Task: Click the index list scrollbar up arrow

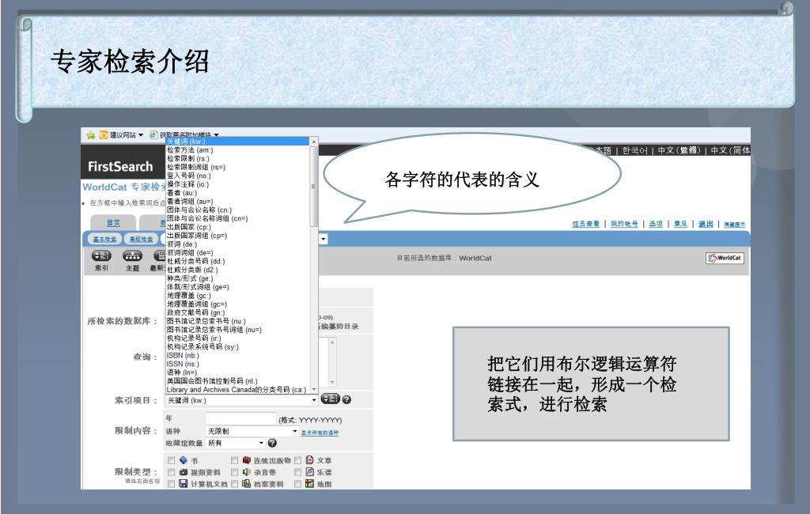Action: click(x=313, y=141)
